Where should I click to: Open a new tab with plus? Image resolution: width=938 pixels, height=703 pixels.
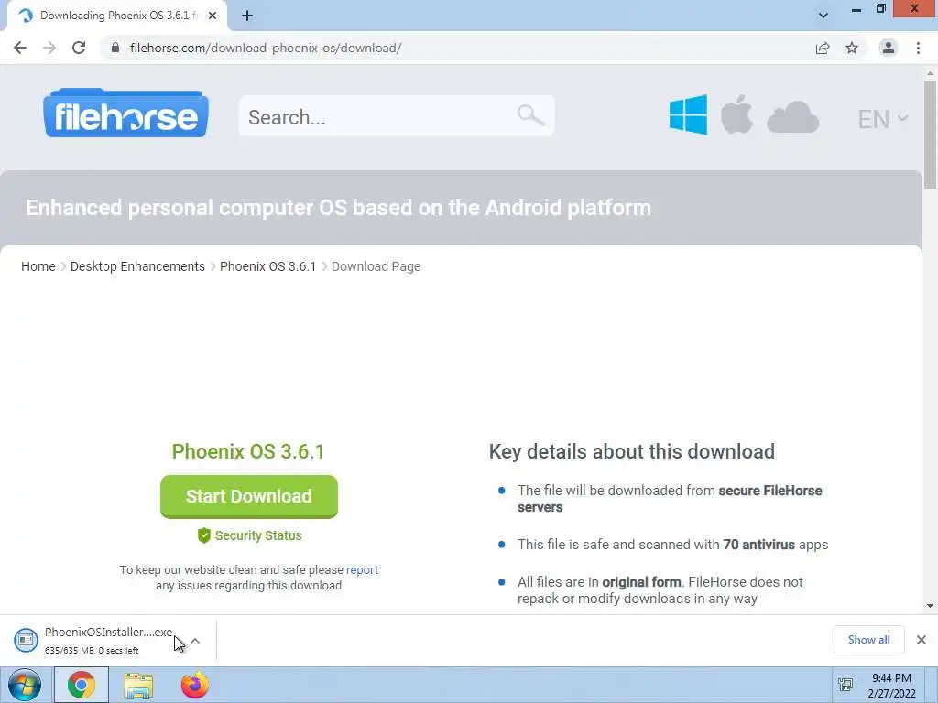[247, 16]
